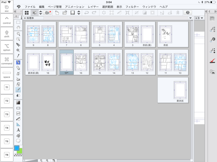Select the Frame border tool
The width and height of the screenshot is (217, 162).
(18, 113)
